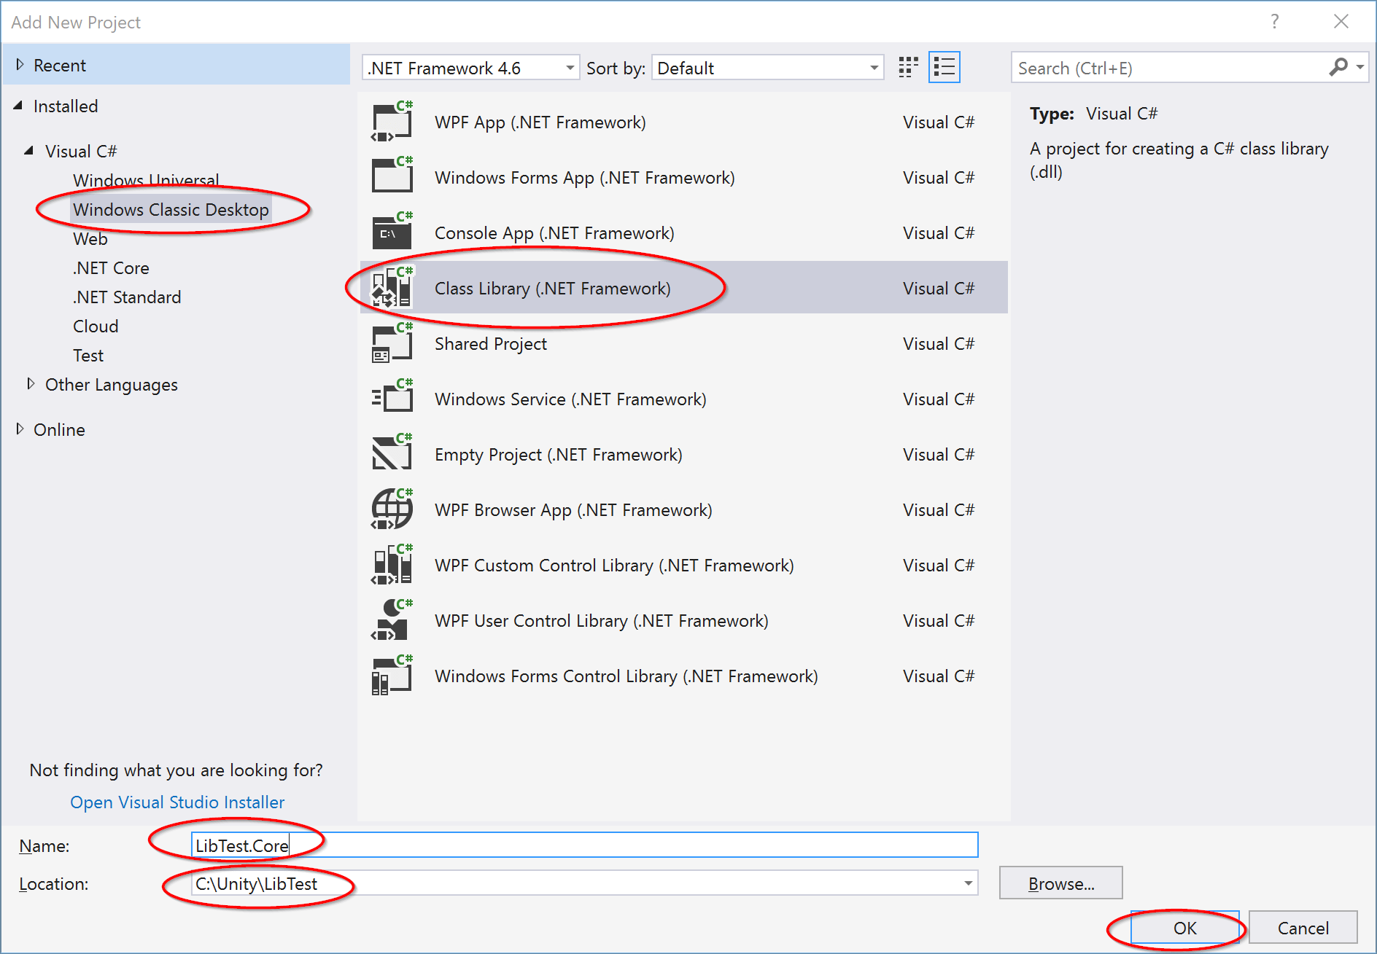Screen dimensions: 1377x954
Task: Choose Class Library (.NET Framework) template text
Action: tap(553, 289)
